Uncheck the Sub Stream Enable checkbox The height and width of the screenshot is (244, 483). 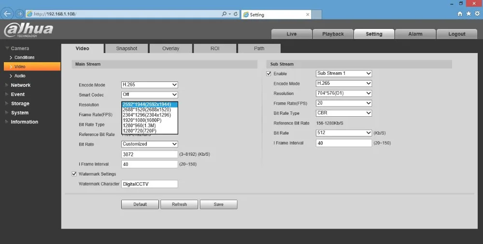[x=269, y=74]
